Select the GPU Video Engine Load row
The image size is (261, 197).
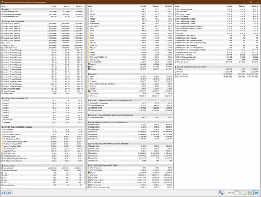coord(217,9)
